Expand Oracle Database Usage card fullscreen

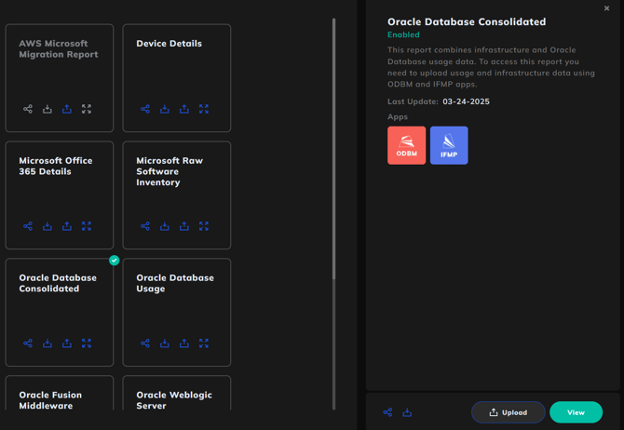pyautogui.click(x=204, y=343)
